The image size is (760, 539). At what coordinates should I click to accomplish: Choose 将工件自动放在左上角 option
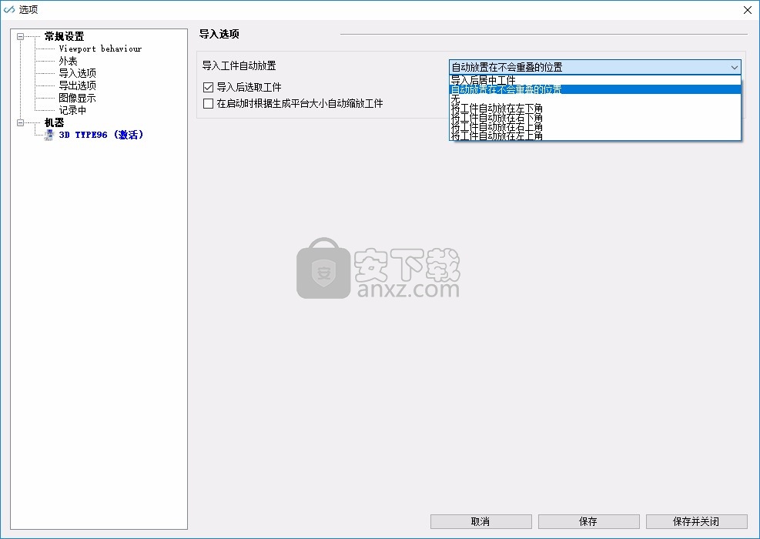click(x=595, y=136)
